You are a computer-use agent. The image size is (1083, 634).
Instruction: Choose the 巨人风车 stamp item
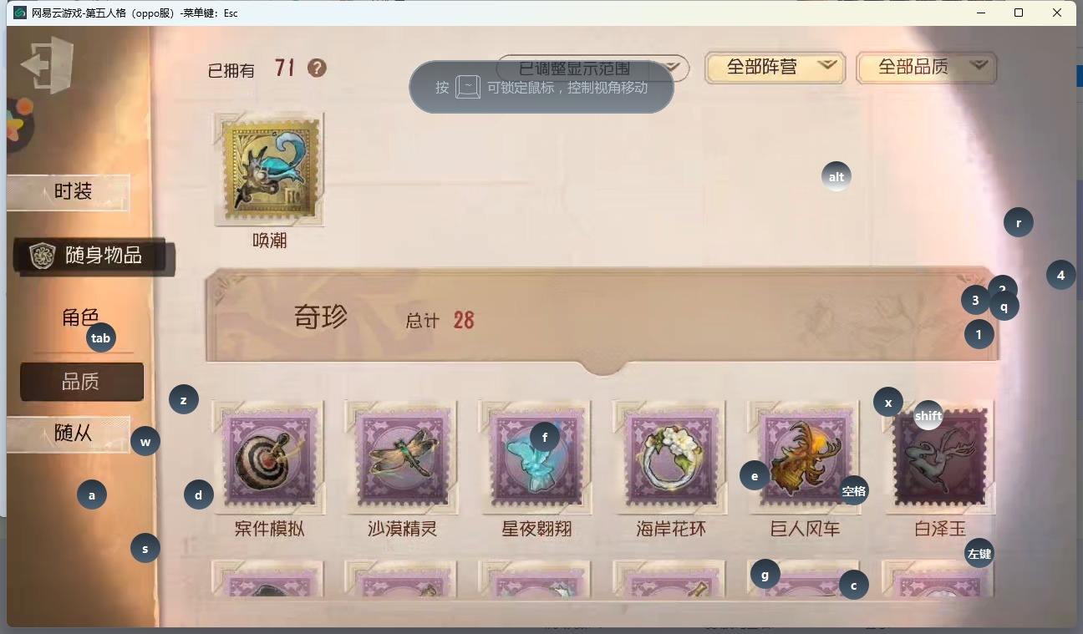(804, 456)
